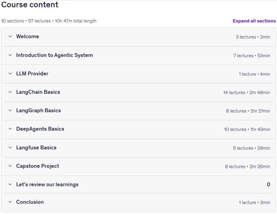Expand the Langfuse Basics chevron

[x=10, y=147]
